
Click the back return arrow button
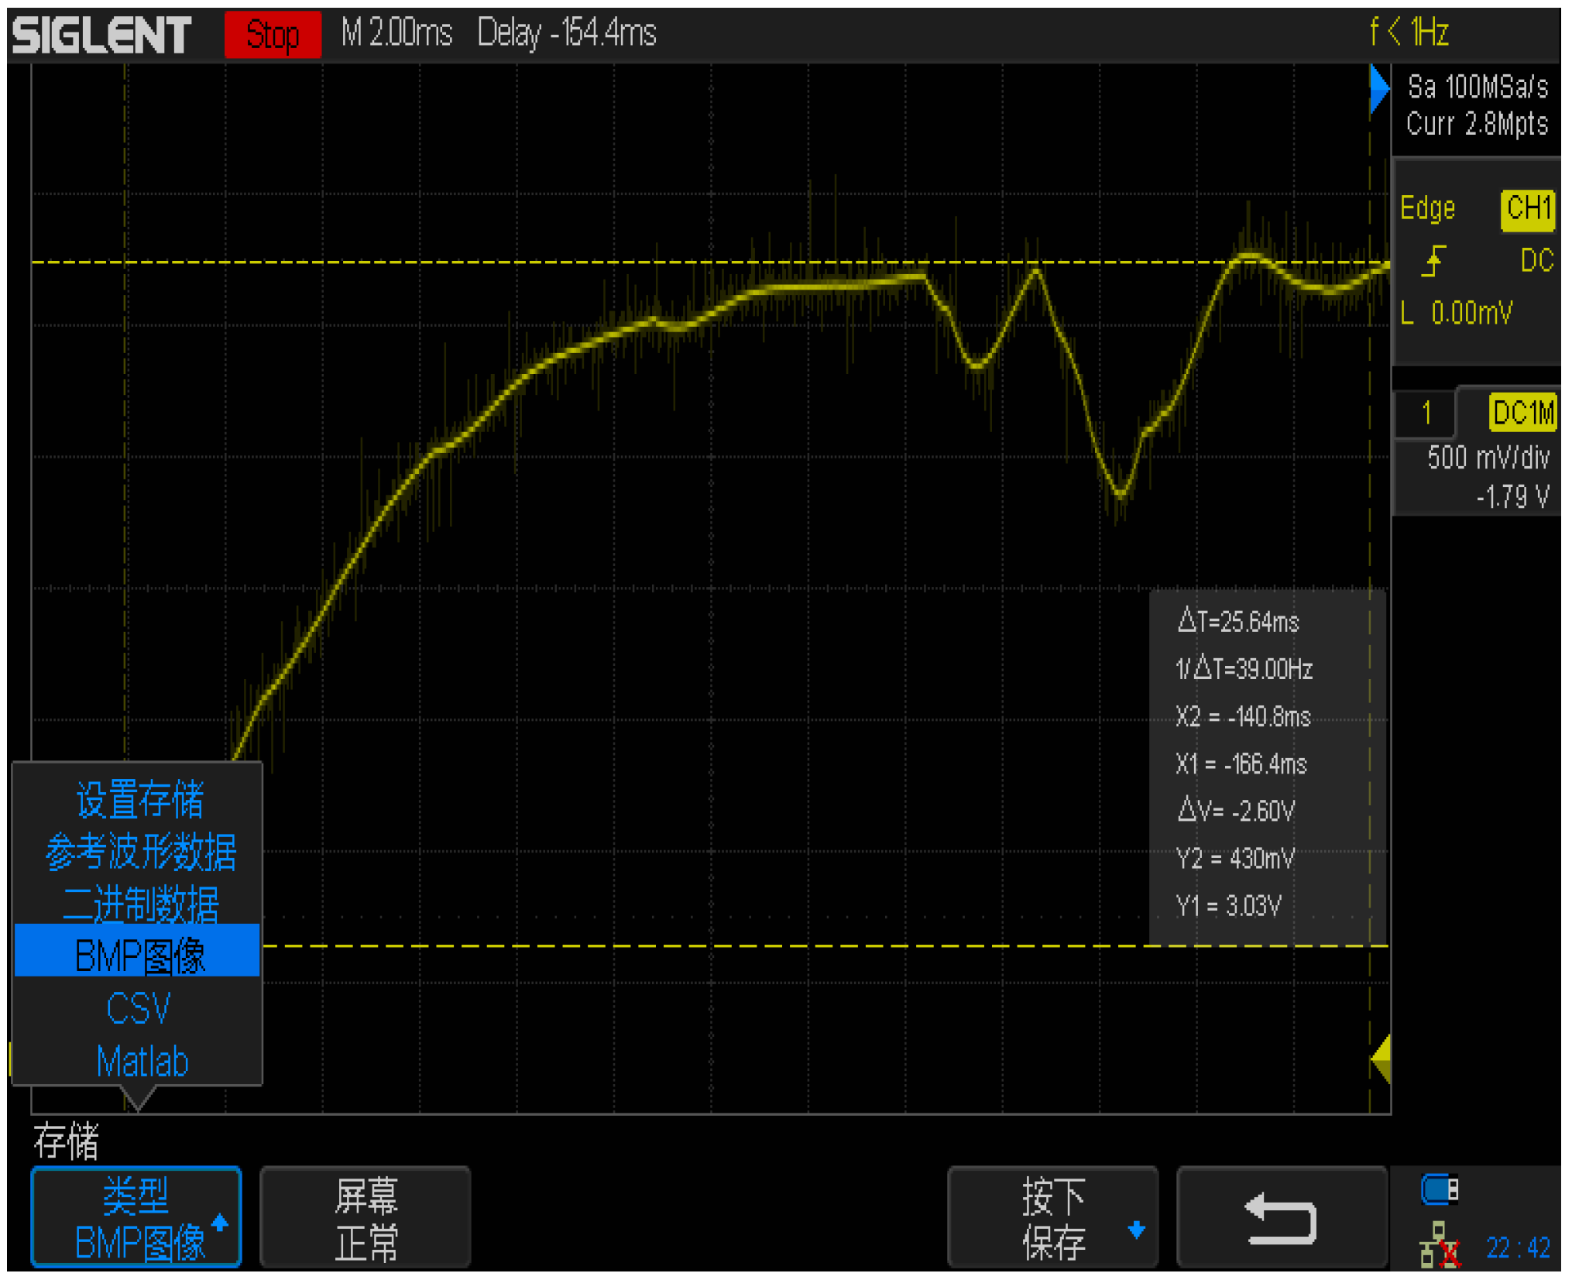(1281, 1217)
